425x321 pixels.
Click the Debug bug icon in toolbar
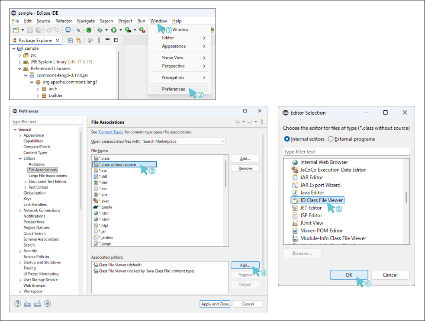pos(100,30)
